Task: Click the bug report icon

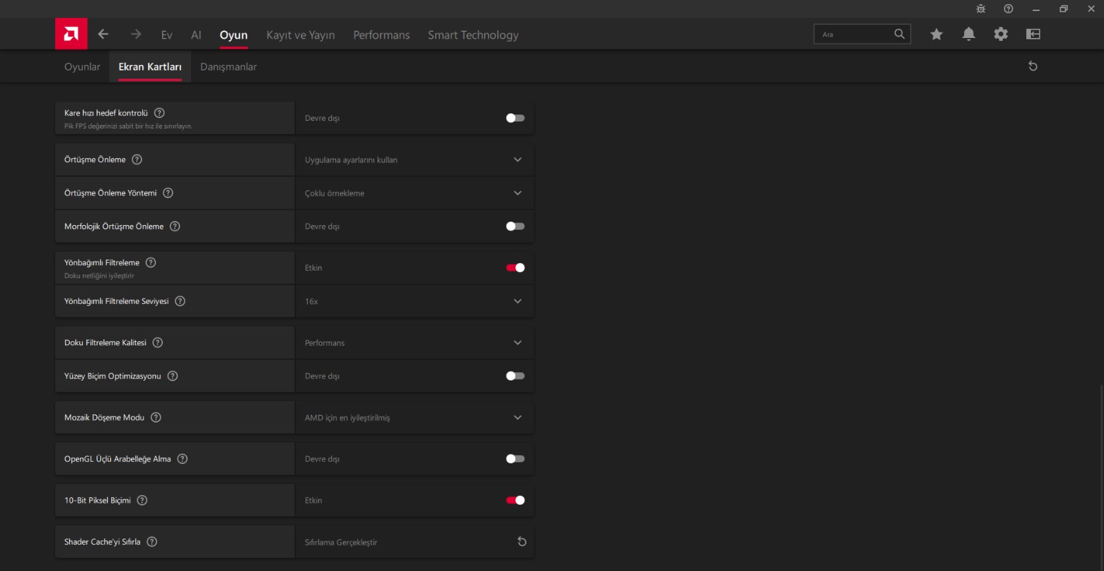Action: coord(980,9)
